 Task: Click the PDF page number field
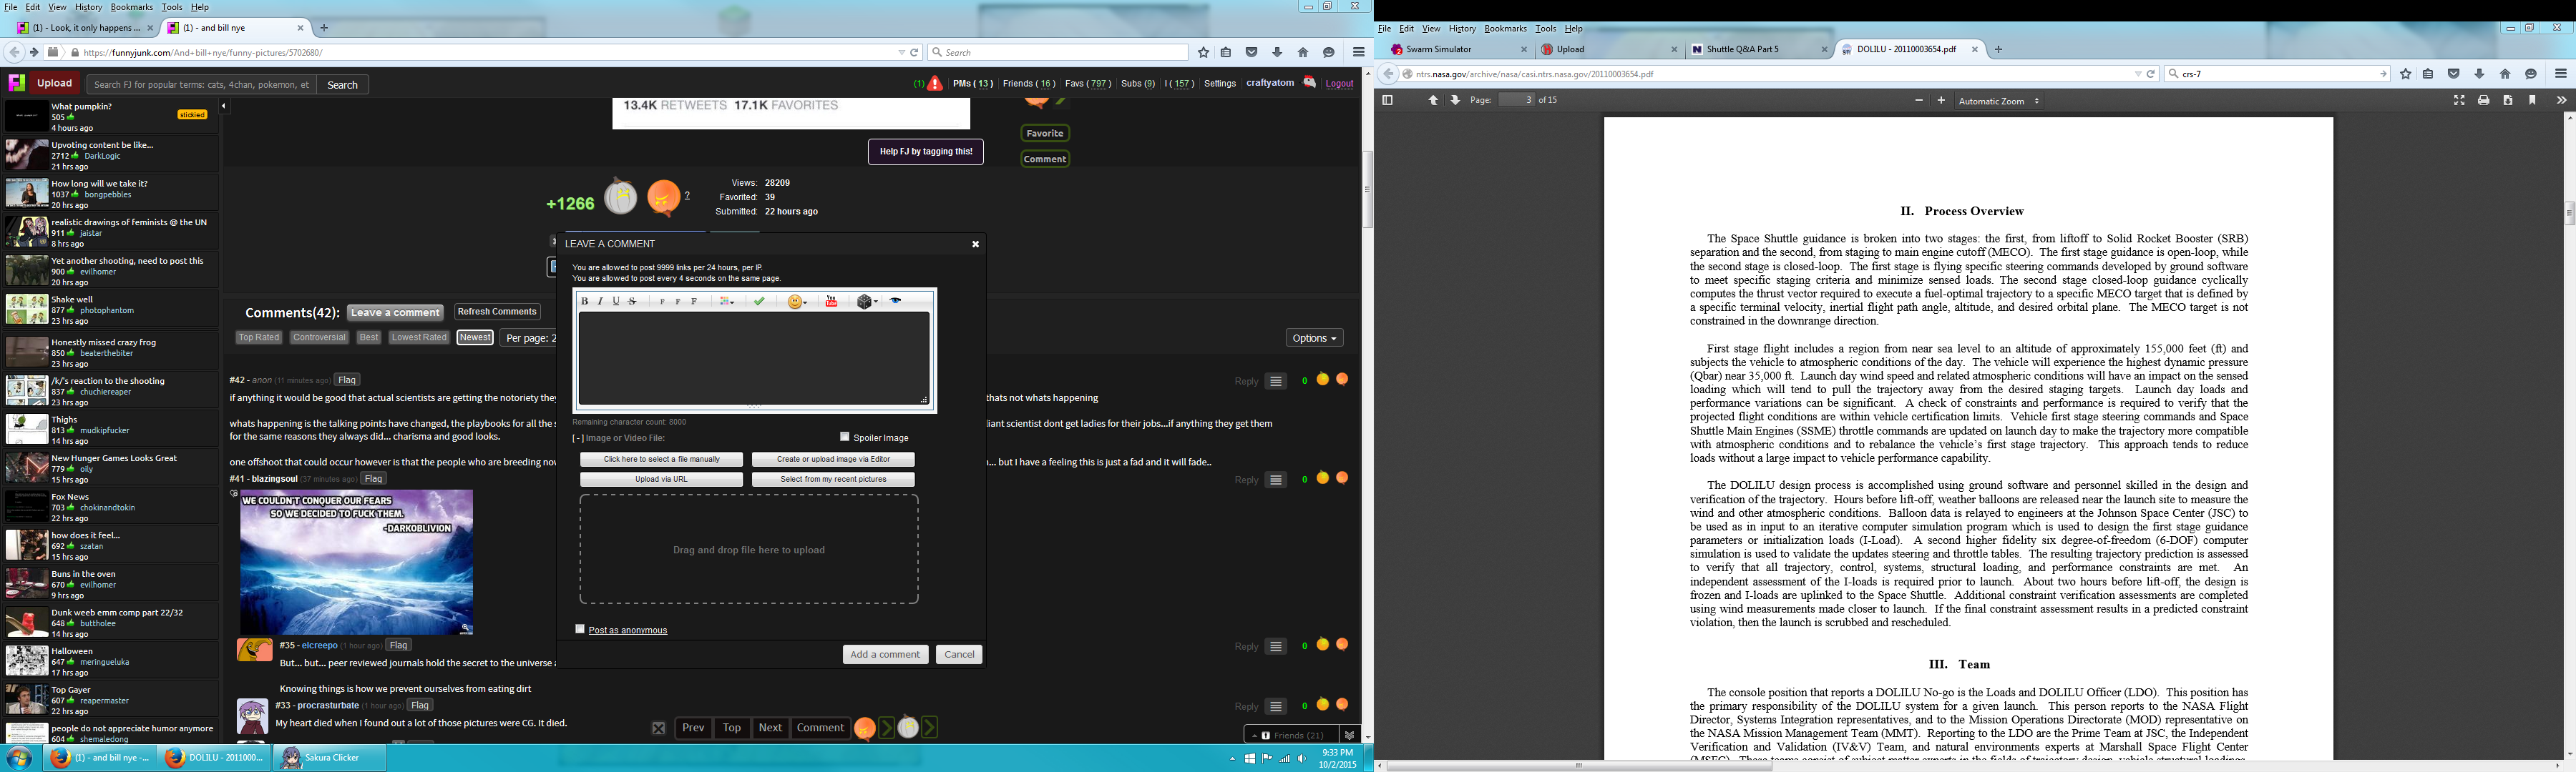click(1516, 101)
